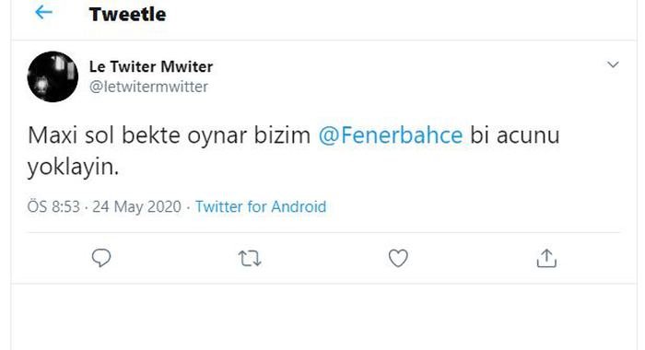
Task: Retweet the Le Twiter Mwiter tweet
Action: click(250, 259)
